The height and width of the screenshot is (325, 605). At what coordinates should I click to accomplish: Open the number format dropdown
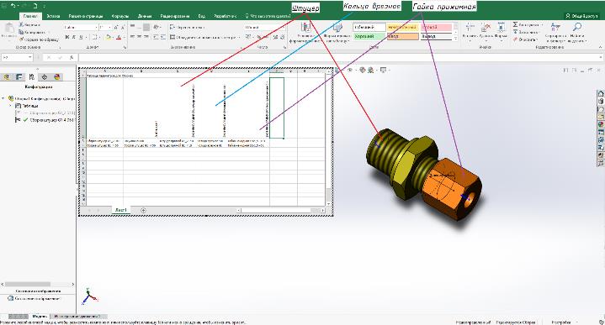[284, 28]
